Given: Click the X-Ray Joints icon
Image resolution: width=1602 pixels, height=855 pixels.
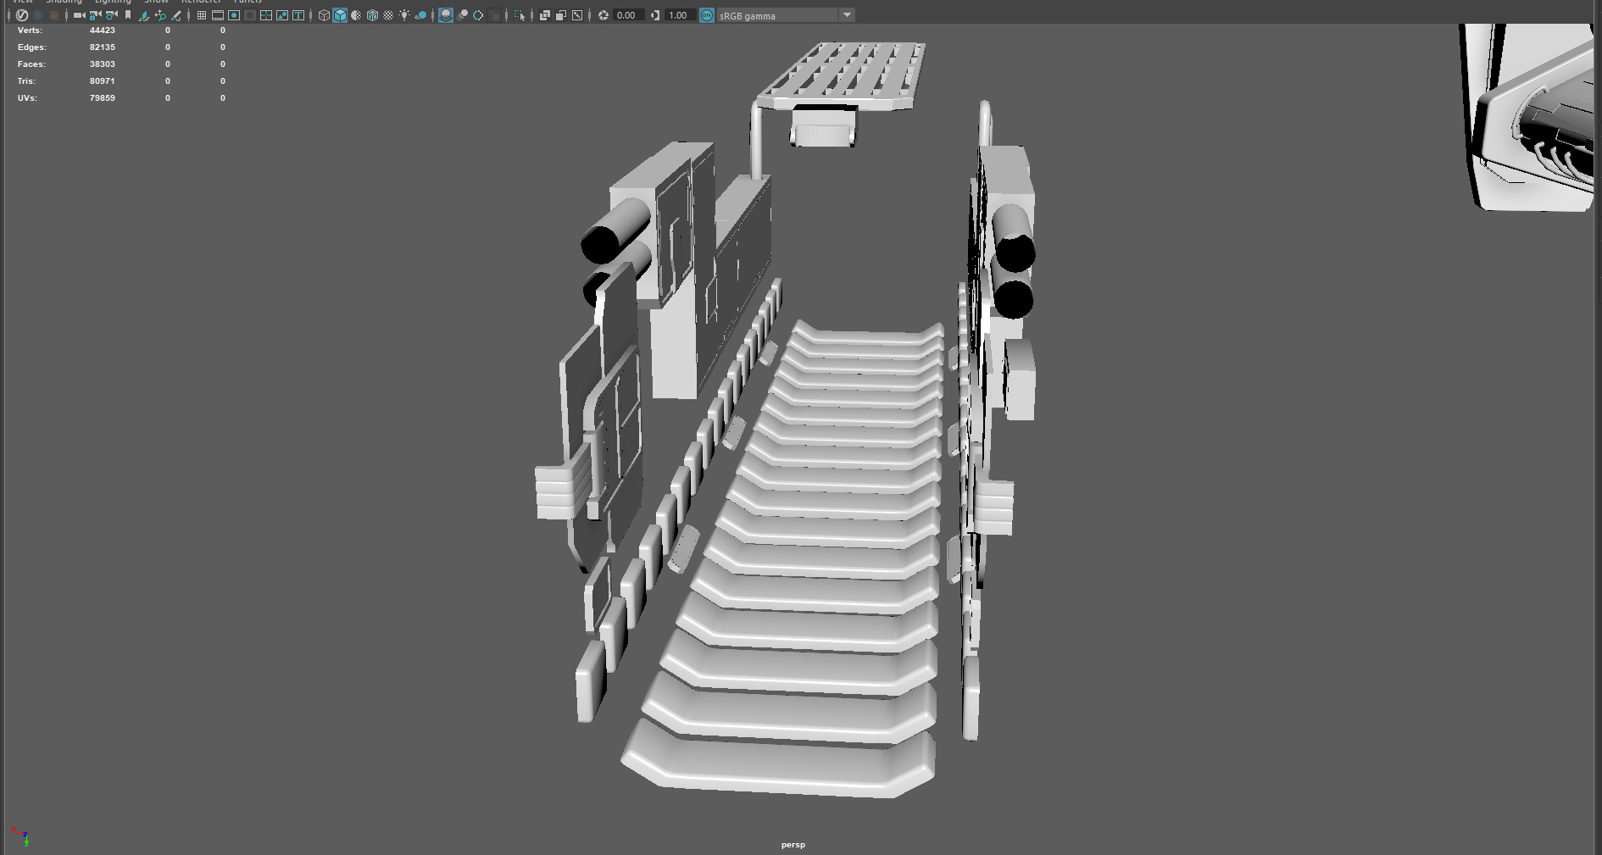Looking at the screenshot, I should [577, 15].
